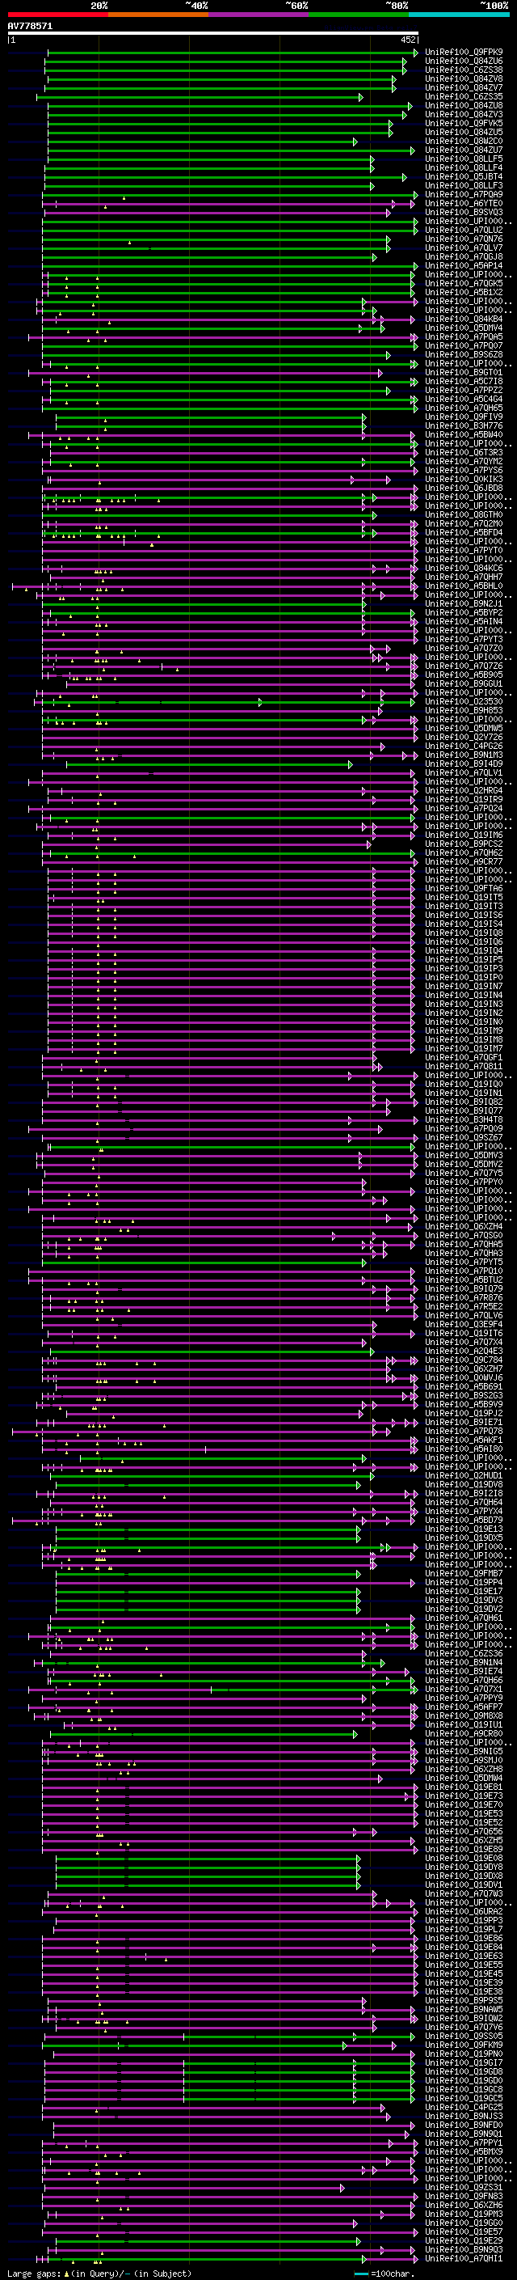Click the UniRef100_Q8LLF3 hit name
Image resolution: width=517 pixels, height=2280 pixels.
pyautogui.click(x=464, y=186)
